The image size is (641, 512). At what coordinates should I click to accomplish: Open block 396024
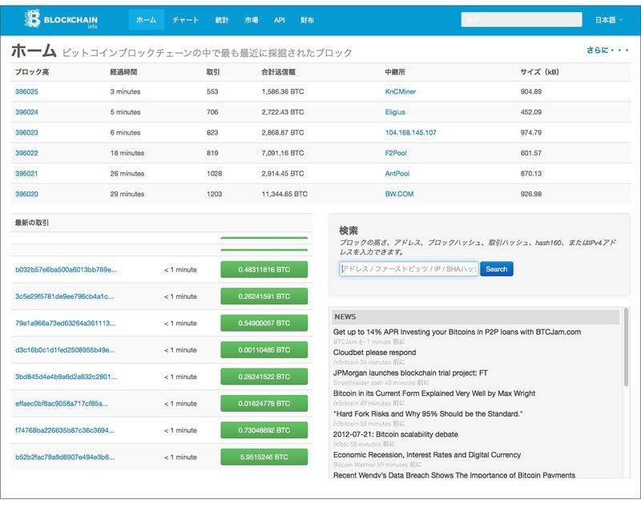click(x=26, y=112)
